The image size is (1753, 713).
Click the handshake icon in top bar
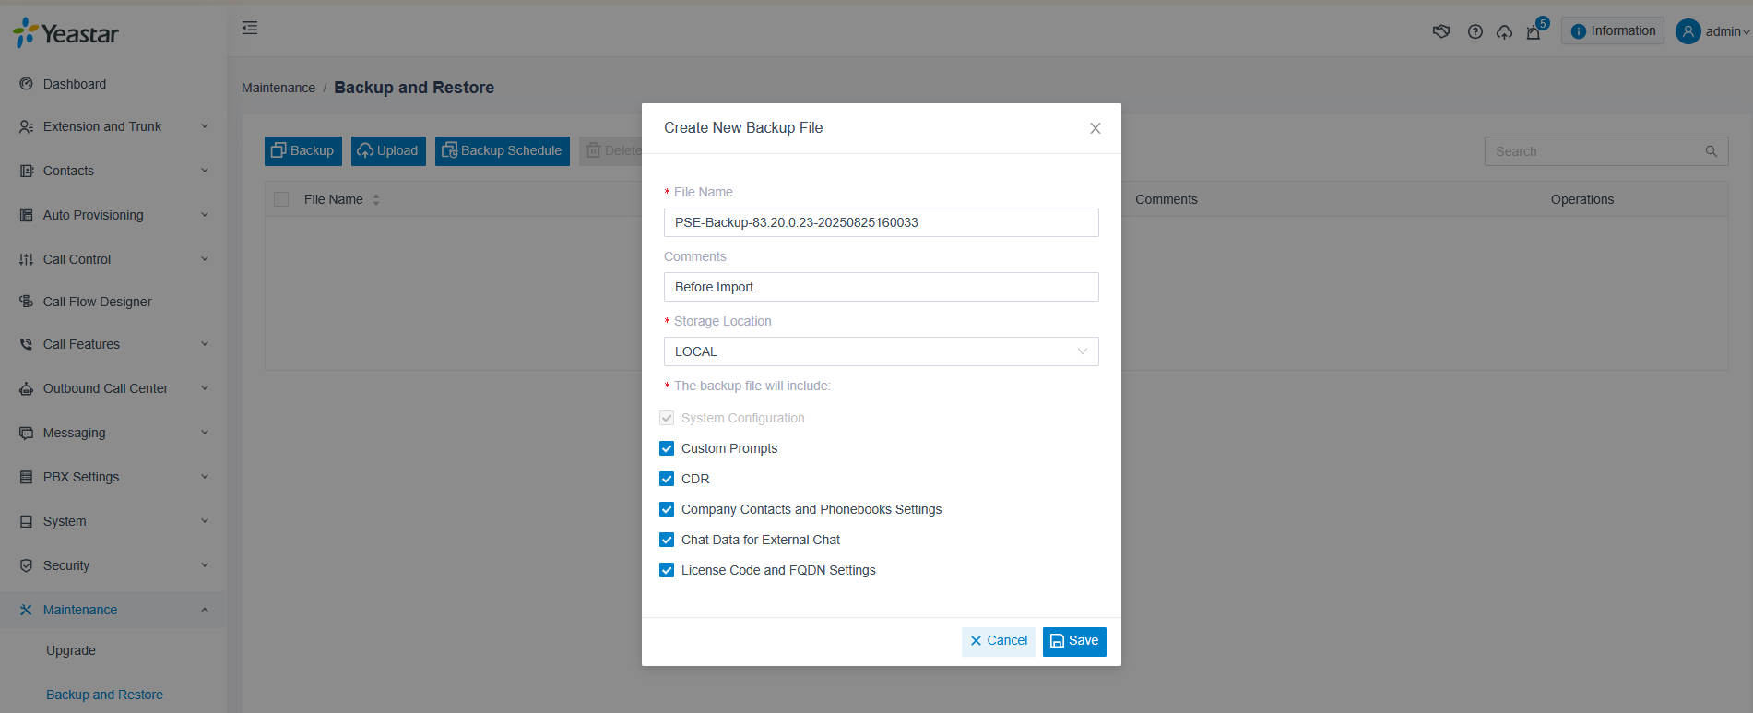click(1441, 31)
